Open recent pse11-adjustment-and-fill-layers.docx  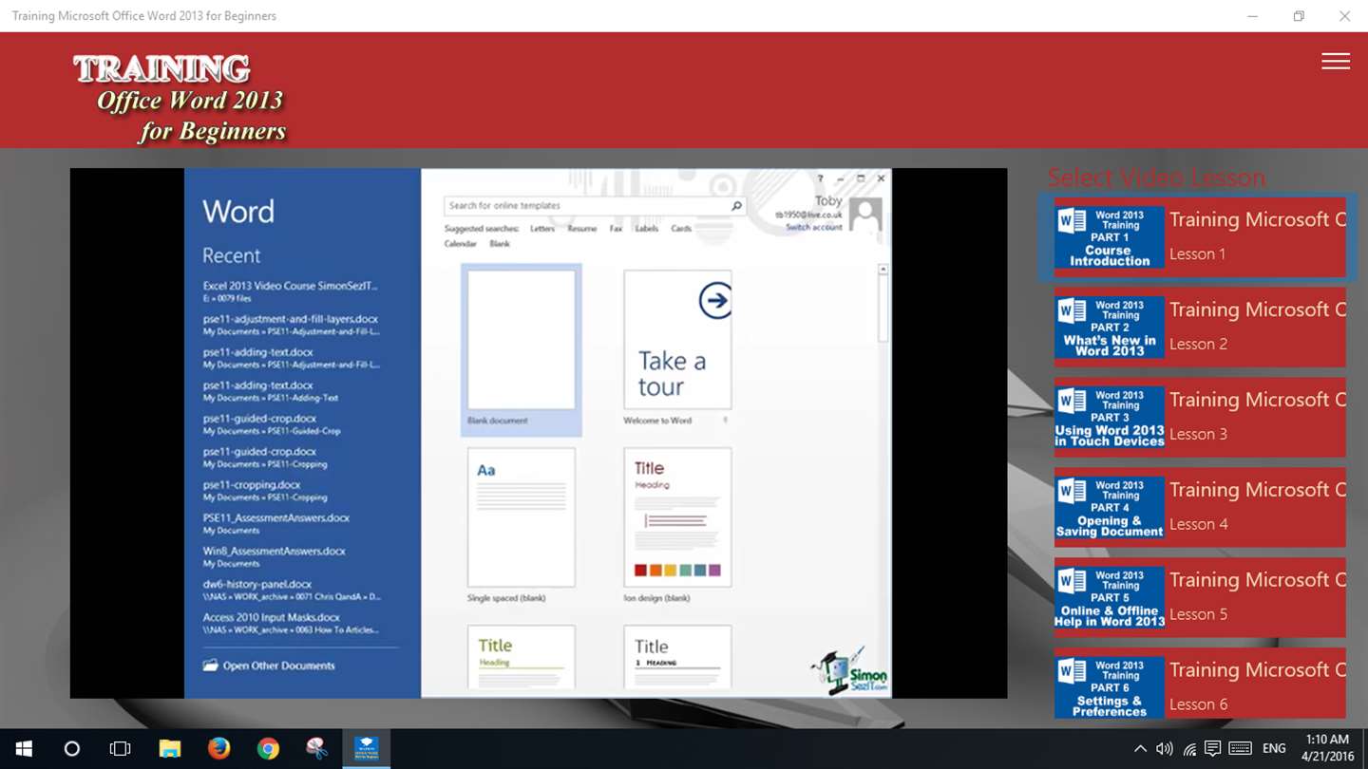291,325
